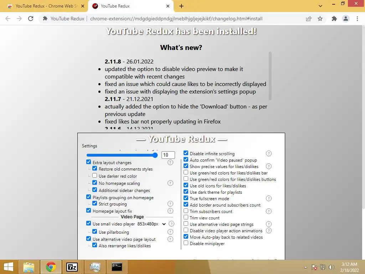Click the address bar URL
The image size is (365, 274).
click(176, 19)
